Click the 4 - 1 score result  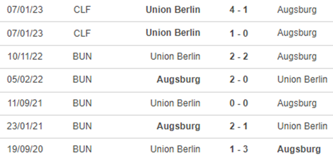coord(239,10)
